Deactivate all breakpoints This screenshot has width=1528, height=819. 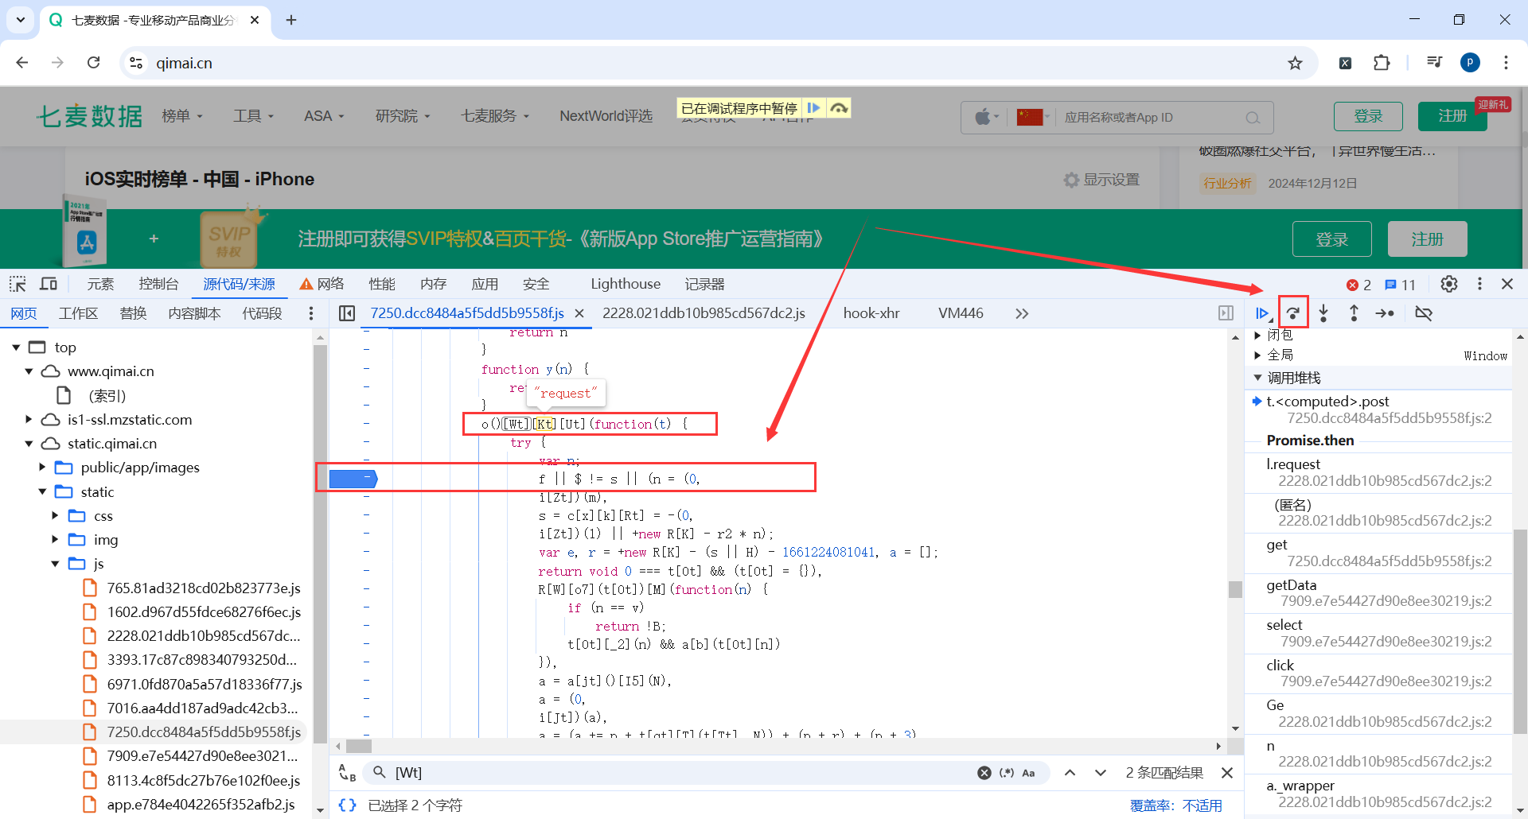pos(1424,313)
